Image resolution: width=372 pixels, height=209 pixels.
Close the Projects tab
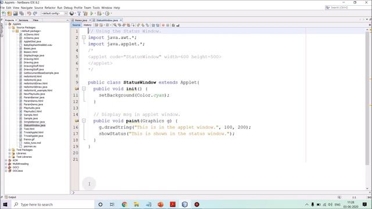16,20
